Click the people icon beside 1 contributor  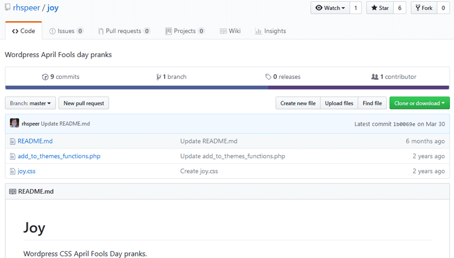[x=375, y=77]
